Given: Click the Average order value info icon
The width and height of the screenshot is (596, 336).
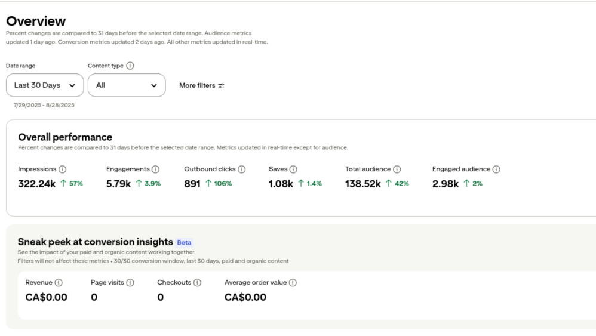Looking at the screenshot, I should (293, 282).
